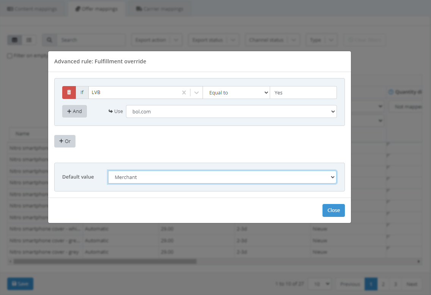
Task: Close the Advanced rule dialog
Action: point(333,210)
